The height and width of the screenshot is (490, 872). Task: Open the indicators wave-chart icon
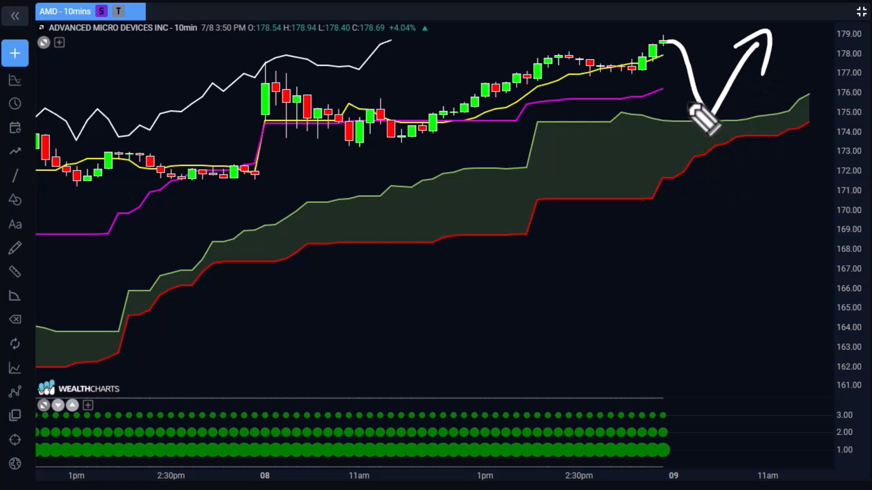[15, 80]
